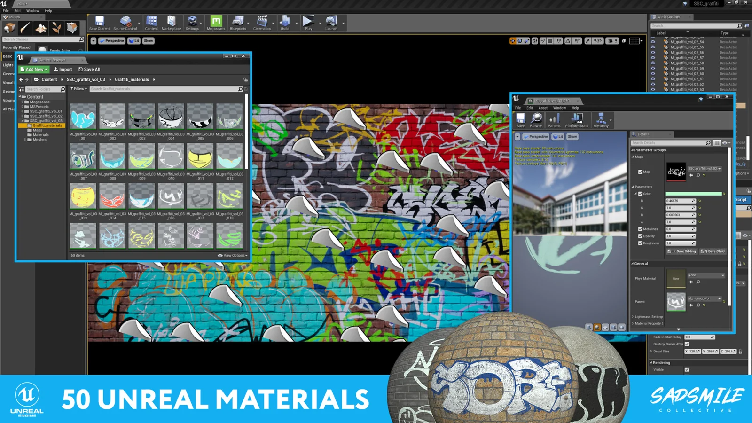Click Params in the material instance toolbar
Screen dimensions: 752x423
[x=555, y=120]
